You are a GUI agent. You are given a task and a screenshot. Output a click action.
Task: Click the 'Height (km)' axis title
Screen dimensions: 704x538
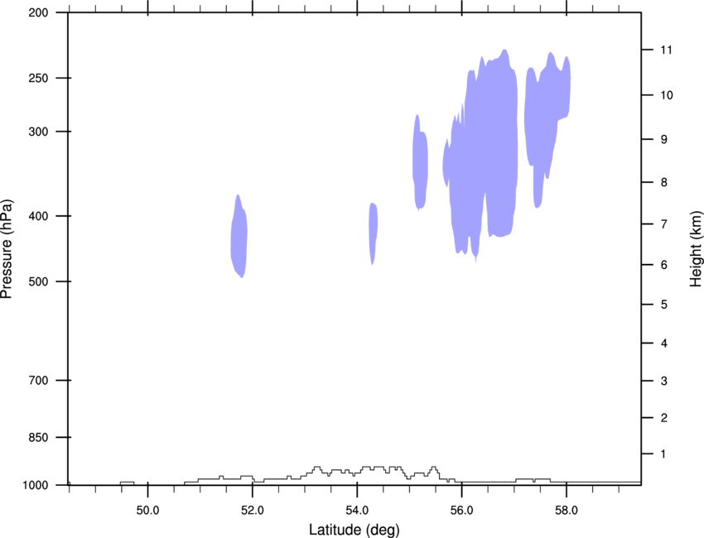(696, 249)
